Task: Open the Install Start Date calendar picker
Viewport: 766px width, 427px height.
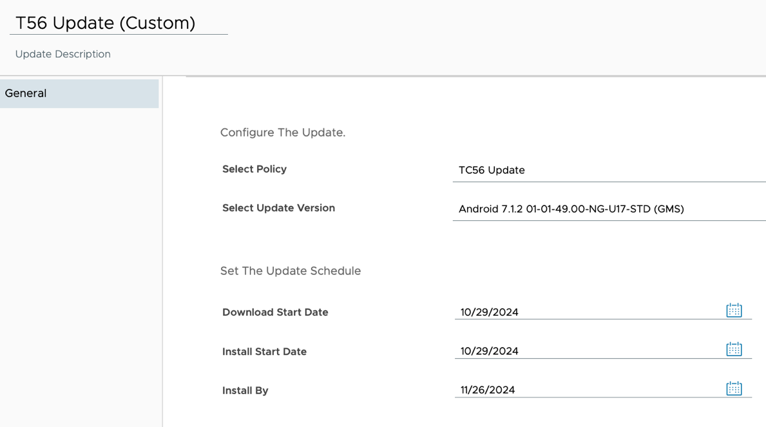Action: coord(734,350)
